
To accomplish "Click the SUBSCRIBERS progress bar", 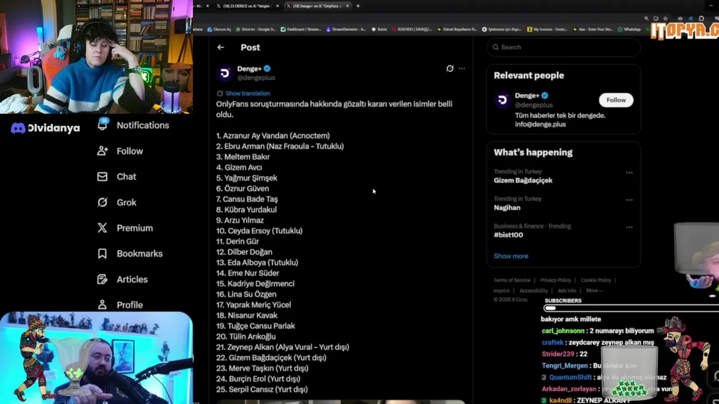I will pos(631,308).
